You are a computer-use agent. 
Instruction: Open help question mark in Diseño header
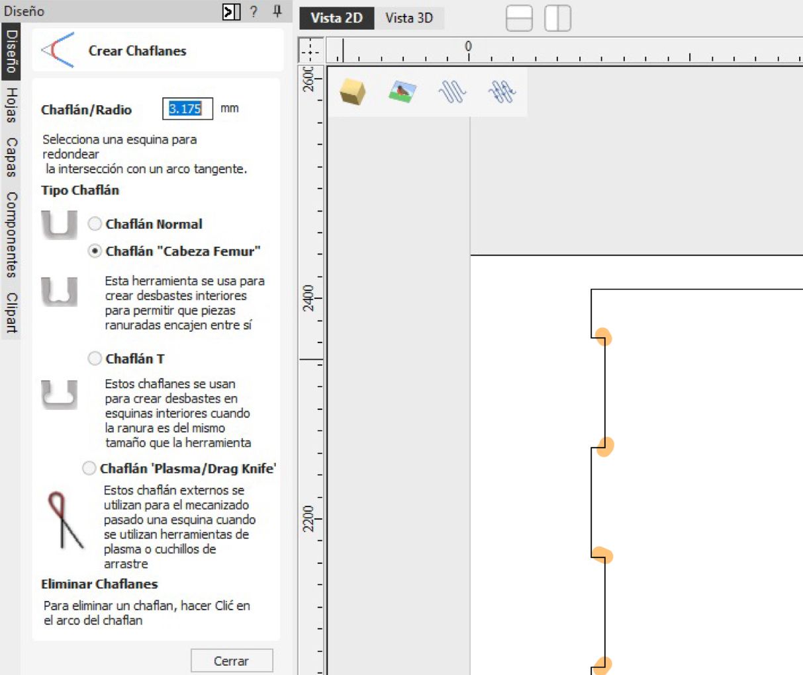pyautogui.click(x=254, y=11)
